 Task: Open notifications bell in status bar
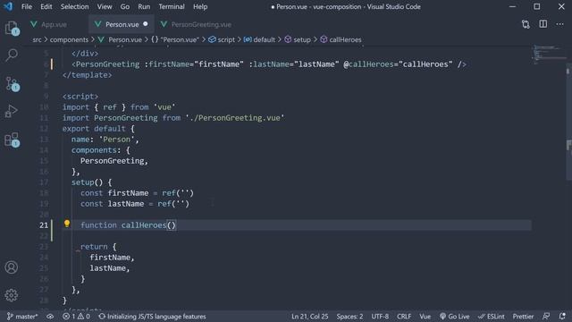coord(562,316)
